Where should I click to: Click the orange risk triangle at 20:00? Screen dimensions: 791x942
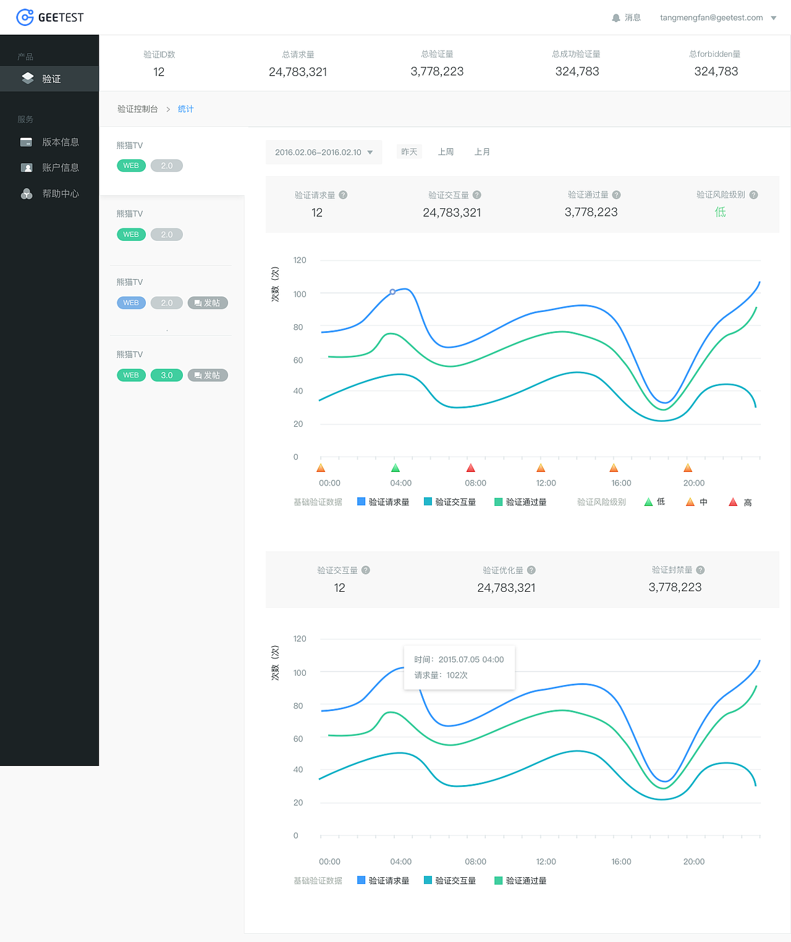[x=688, y=468]
